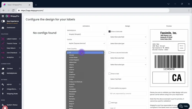192x109 pixels.
Task: Expand Label Creator submenu plus
Action: point(20,39)
